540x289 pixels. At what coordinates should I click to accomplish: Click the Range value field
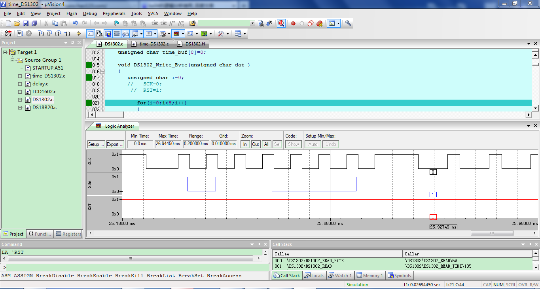[196, 144]
